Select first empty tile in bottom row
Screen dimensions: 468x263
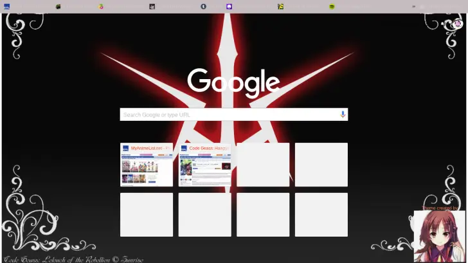point(147,215)
